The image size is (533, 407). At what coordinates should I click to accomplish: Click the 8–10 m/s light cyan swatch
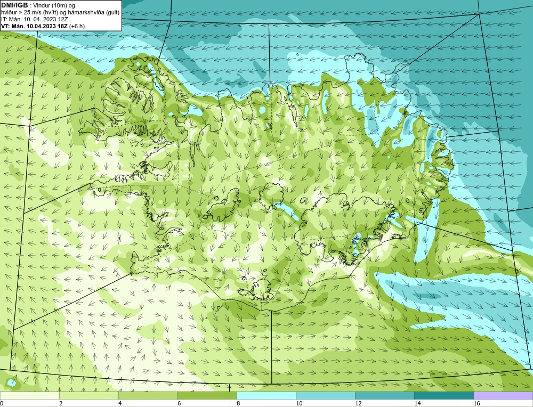point(266,395)
